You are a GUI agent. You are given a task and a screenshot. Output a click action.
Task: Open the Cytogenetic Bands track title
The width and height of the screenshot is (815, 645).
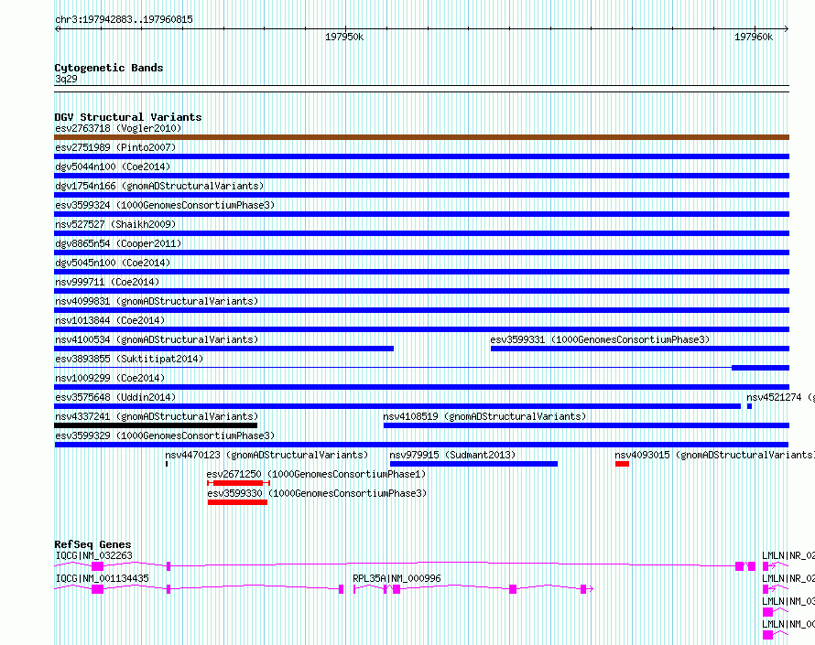[x=109, y=68]
